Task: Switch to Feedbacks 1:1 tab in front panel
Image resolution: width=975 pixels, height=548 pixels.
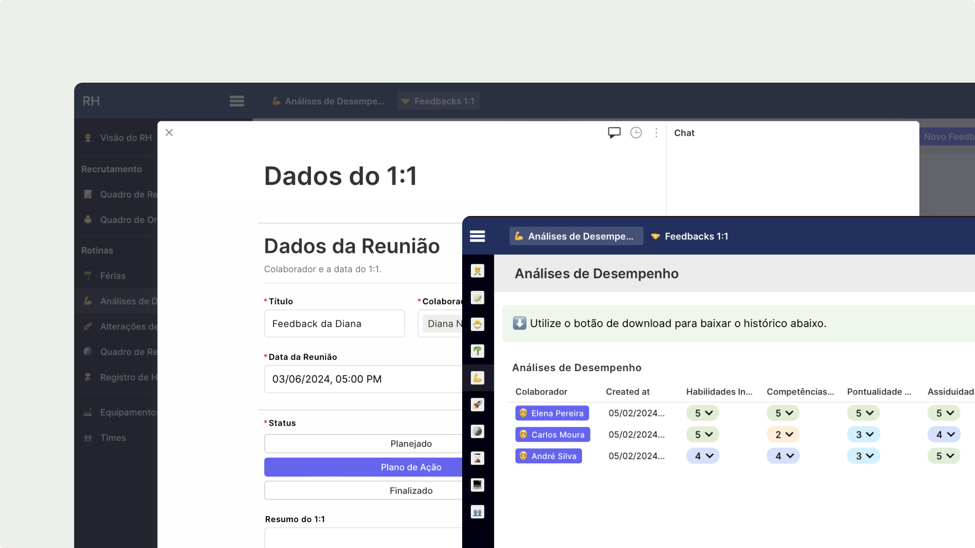Action: 690,236
